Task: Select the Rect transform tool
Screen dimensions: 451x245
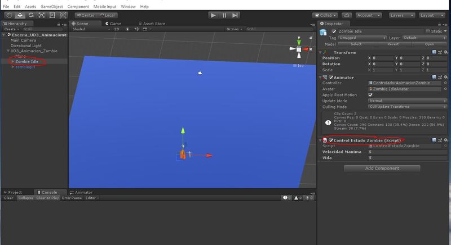Action: [x=52, y=15]
